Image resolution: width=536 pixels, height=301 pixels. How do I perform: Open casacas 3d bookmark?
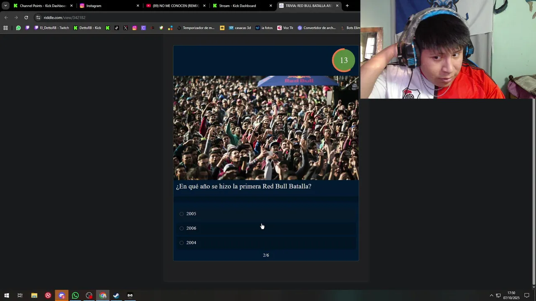click(x=240, y=28)
